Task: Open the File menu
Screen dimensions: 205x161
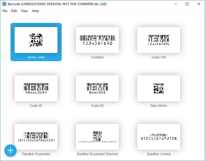Action: click(x=5, y=11)
